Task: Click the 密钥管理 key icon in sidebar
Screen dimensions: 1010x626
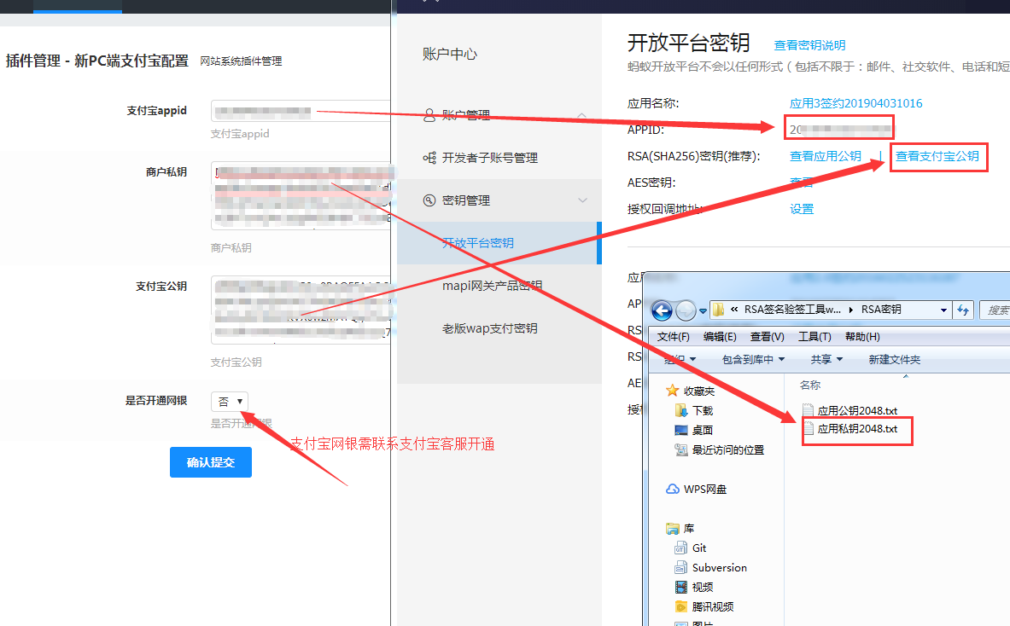Action: click(429, 200)
